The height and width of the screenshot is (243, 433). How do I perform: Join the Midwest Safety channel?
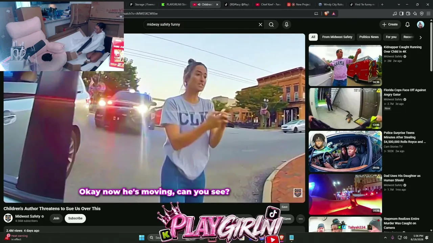(x=56, y=218)
